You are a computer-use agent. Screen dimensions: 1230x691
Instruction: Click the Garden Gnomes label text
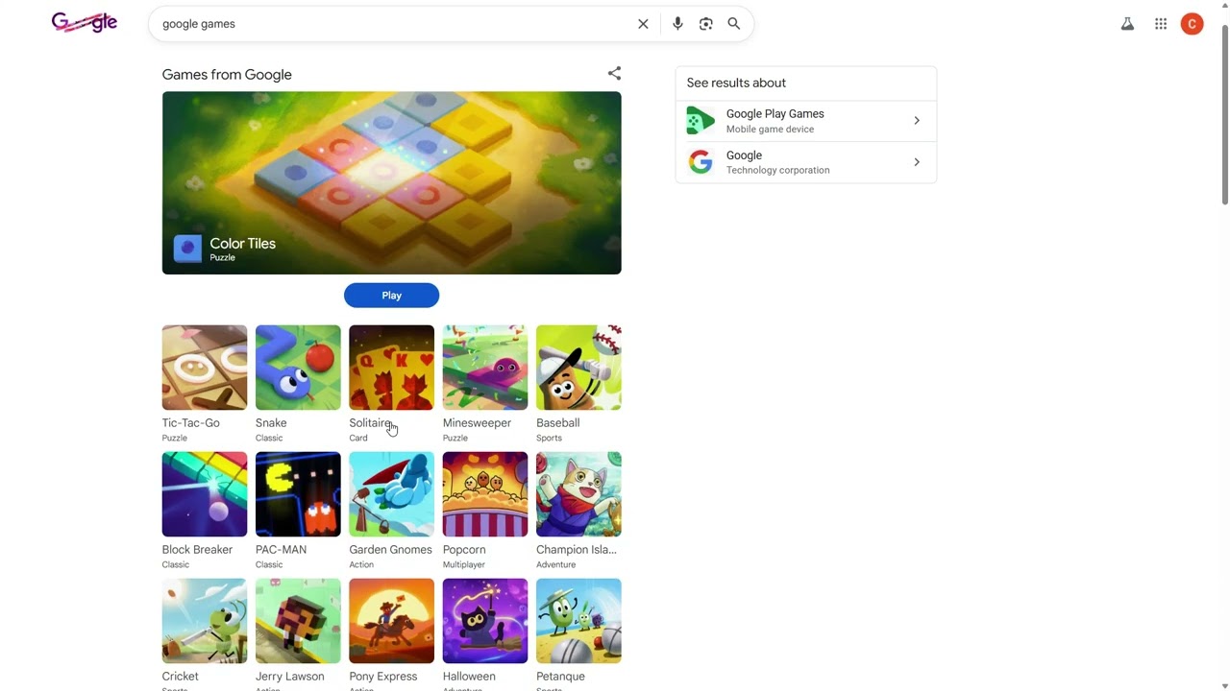pos(391,550)
